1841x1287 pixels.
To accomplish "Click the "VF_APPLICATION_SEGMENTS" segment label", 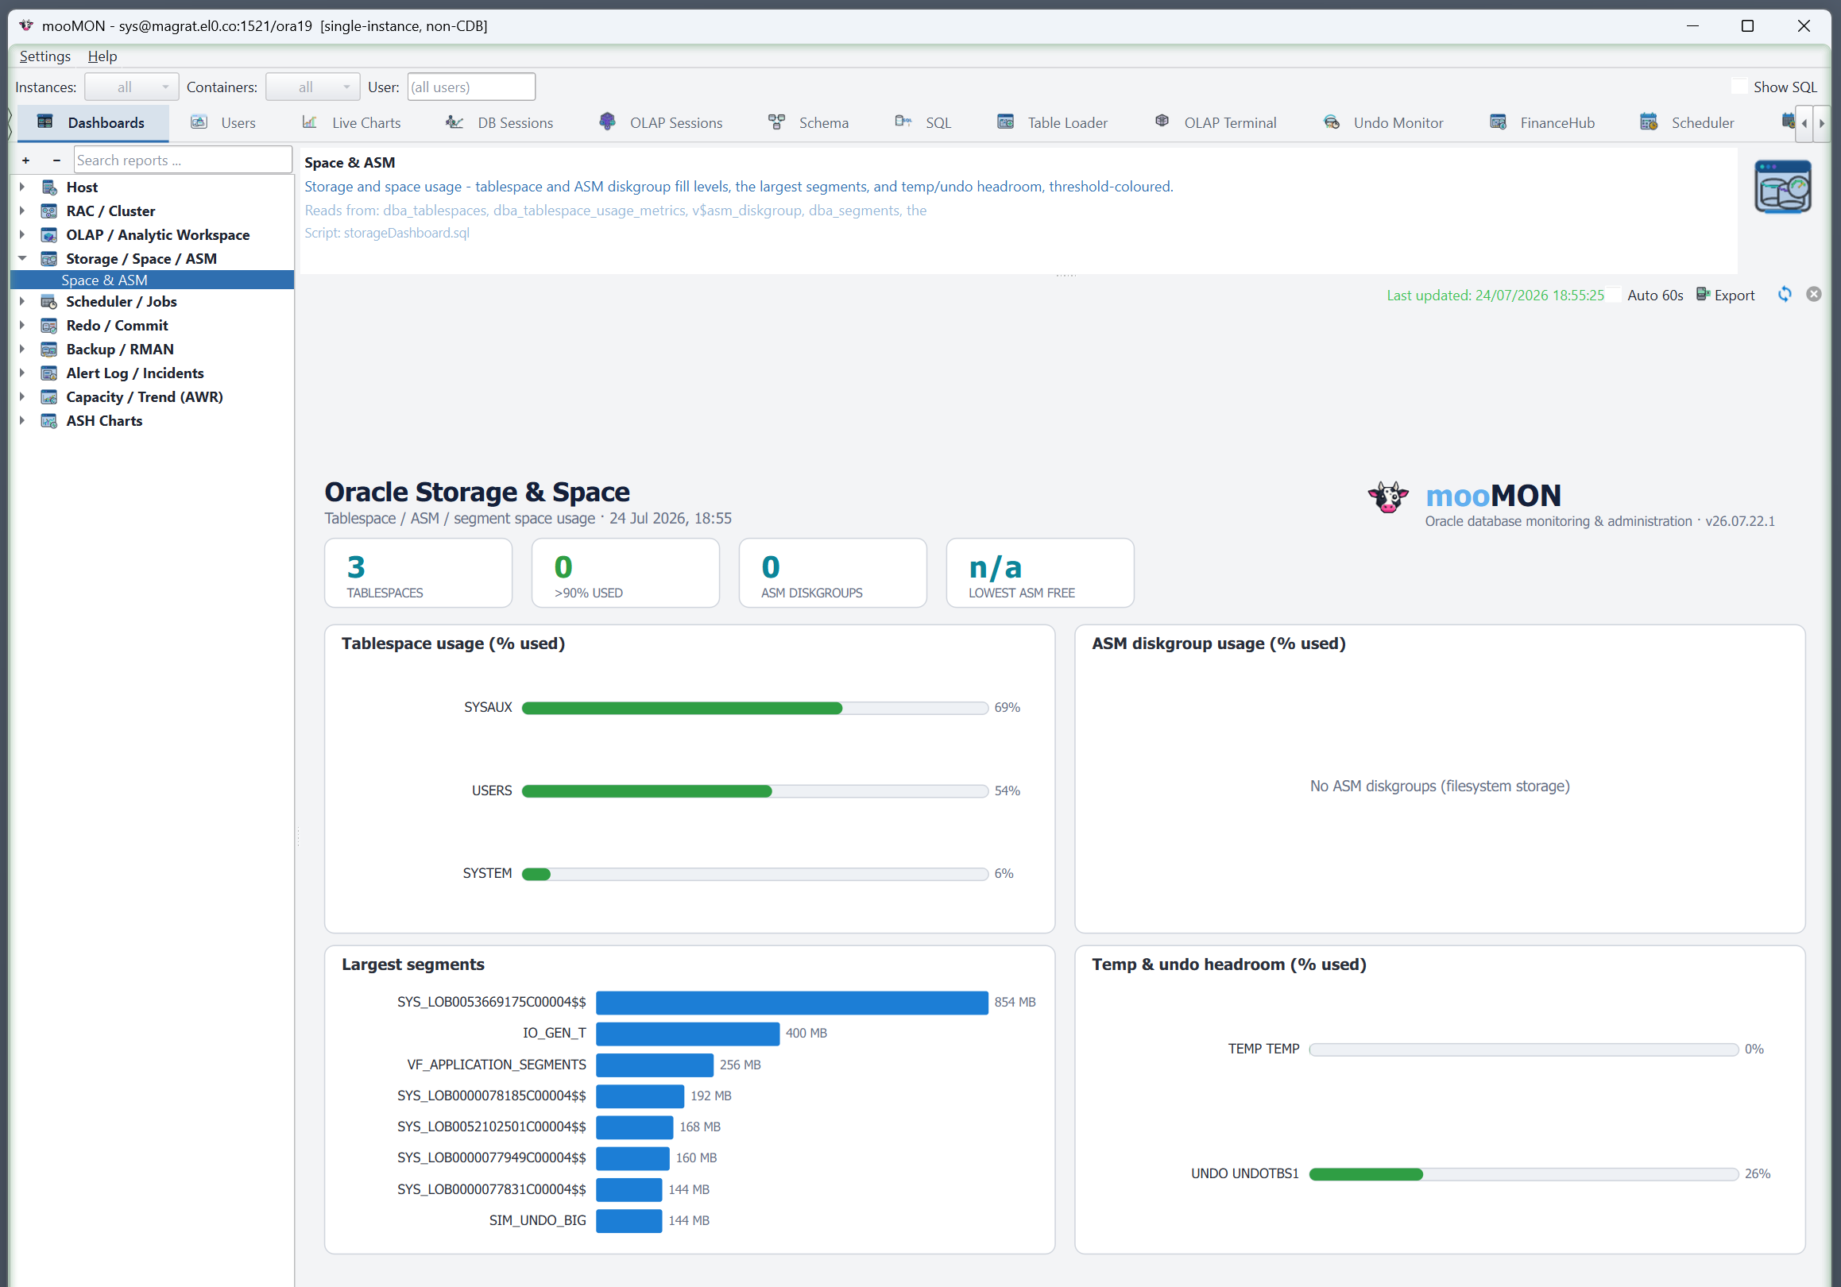I will 497,1065.
